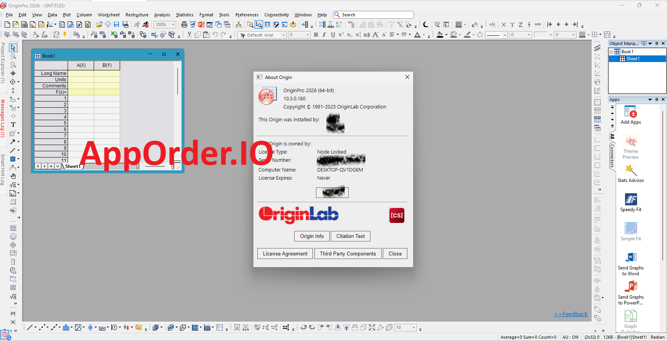Set column as Z designation

pos(520,24)
